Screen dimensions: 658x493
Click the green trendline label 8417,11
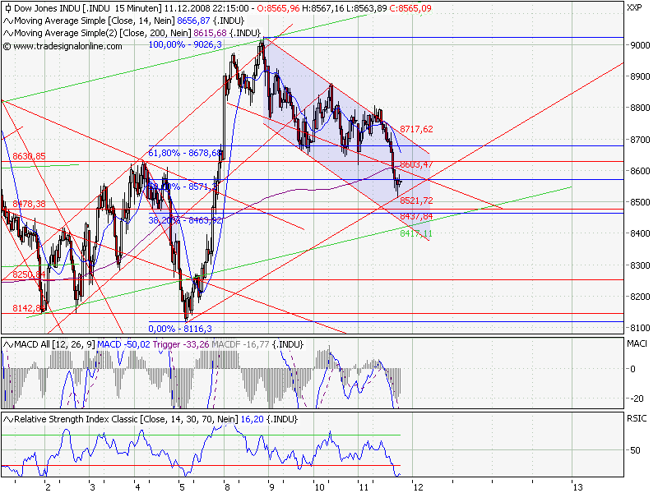pos(416,233)
